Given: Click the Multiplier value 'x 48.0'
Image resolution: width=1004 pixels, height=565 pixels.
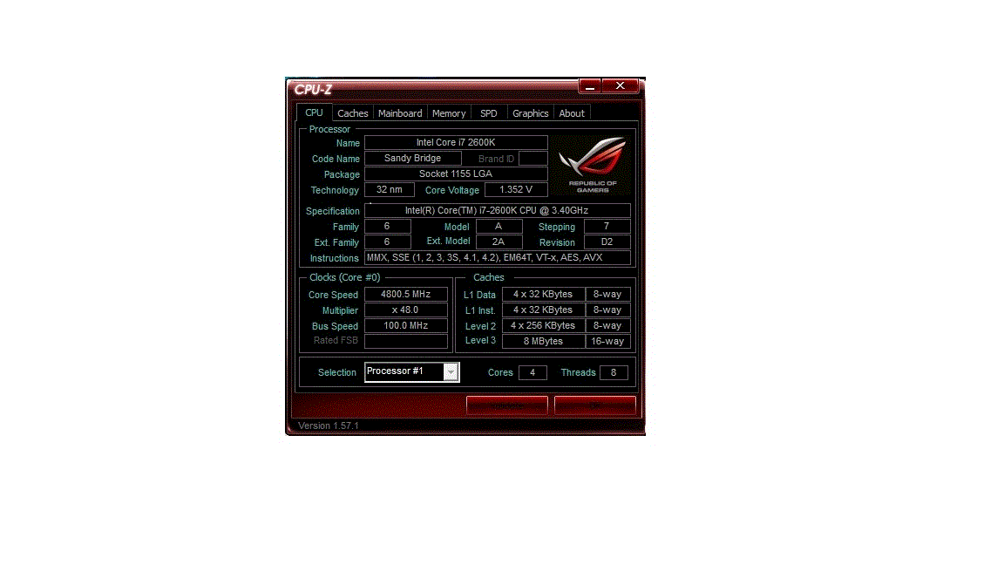Looking at the screenshot, I should [x=406, y=310].
